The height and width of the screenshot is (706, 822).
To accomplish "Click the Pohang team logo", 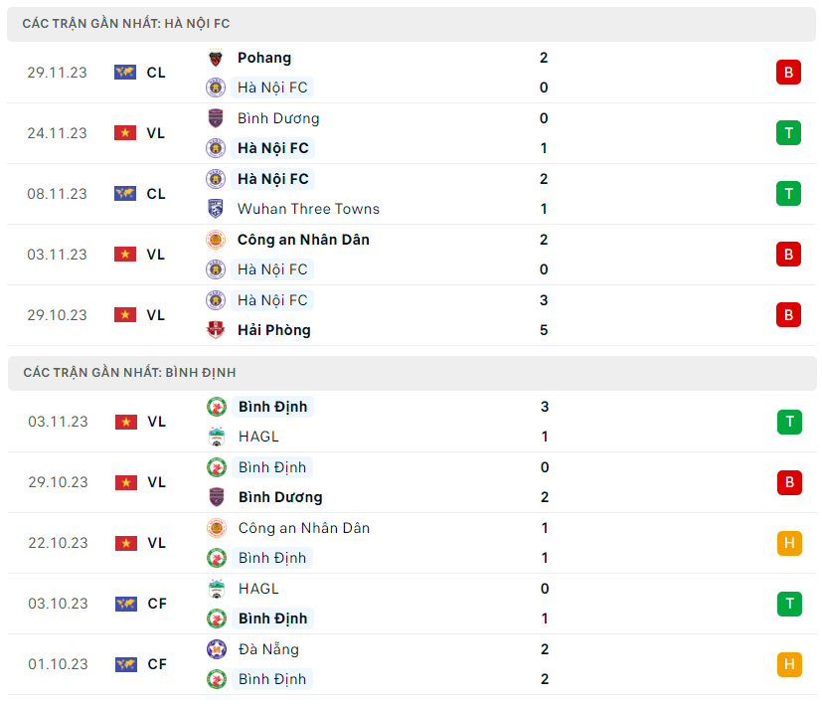I will point(216,58).
